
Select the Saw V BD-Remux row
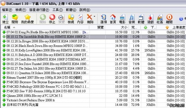(93, 91)
